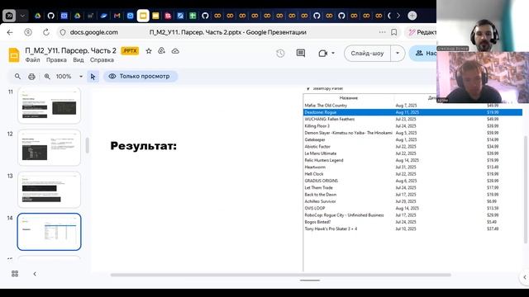Check the cloud save status icon
Viewport: 529px width, 297px height.
[175, 51]
